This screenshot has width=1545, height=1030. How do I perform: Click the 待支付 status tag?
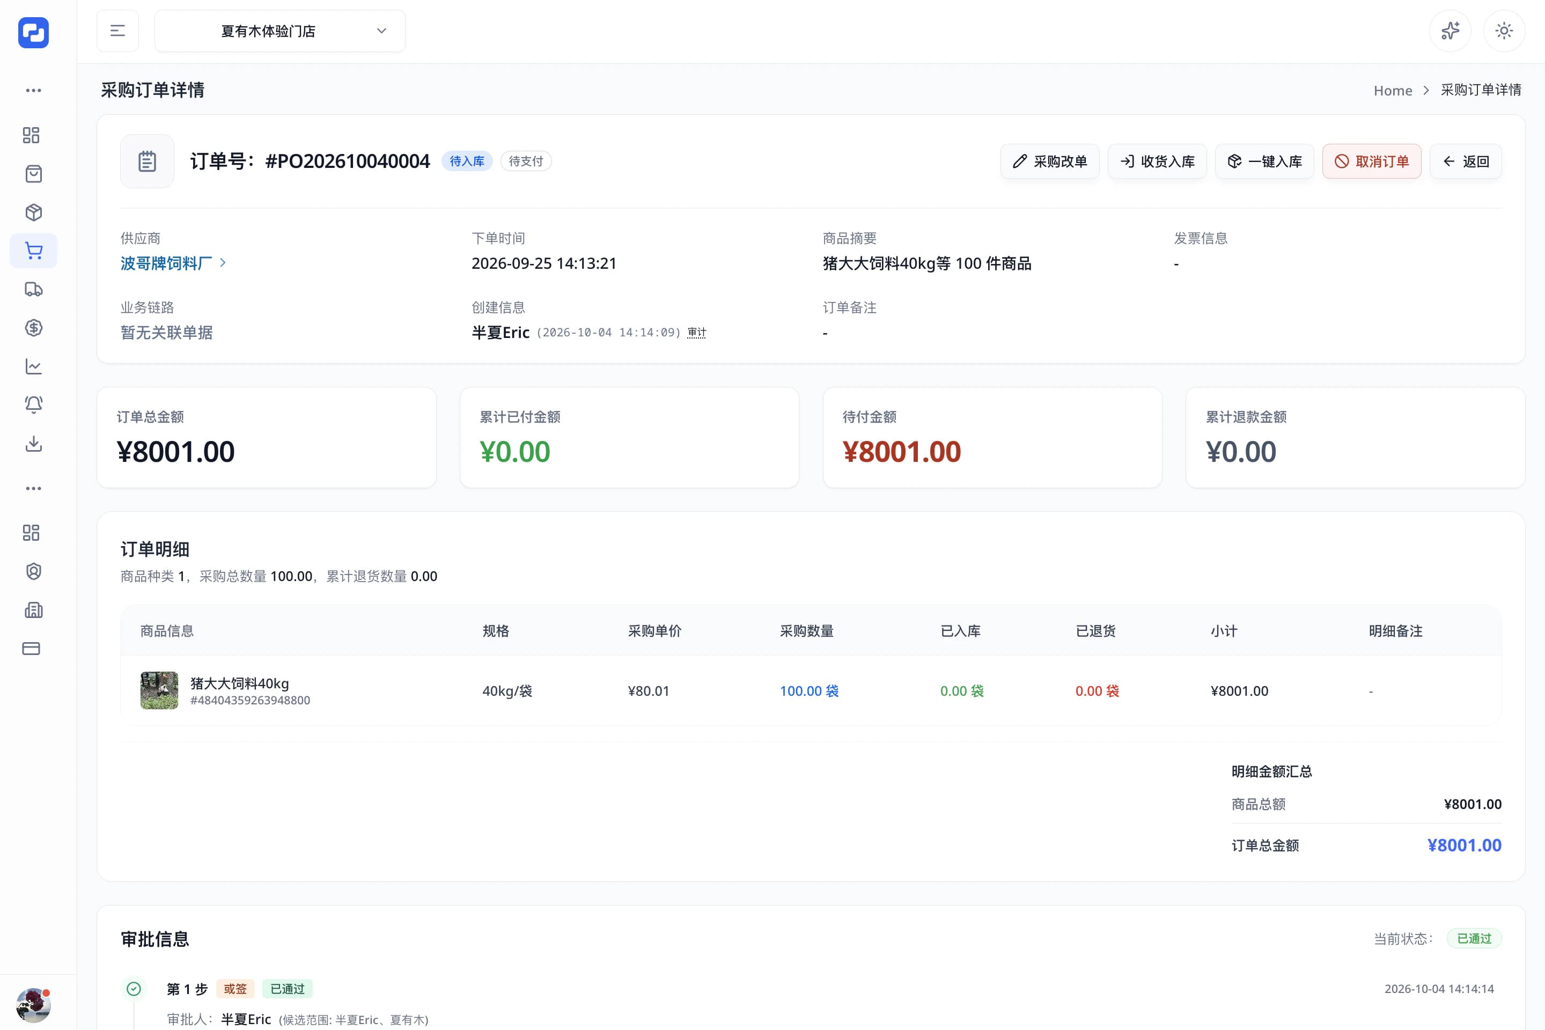(526, 161)
